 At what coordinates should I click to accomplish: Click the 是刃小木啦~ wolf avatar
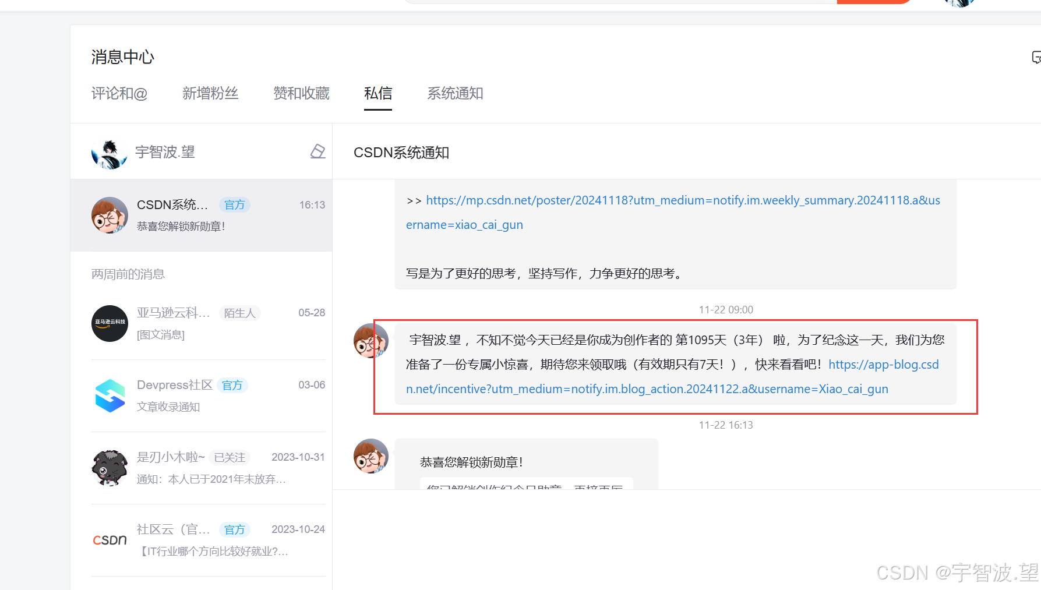pyautogui.click(x=110, y=468)
